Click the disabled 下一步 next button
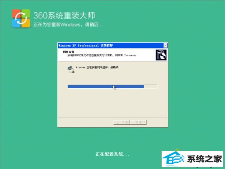 pos(138,122)
